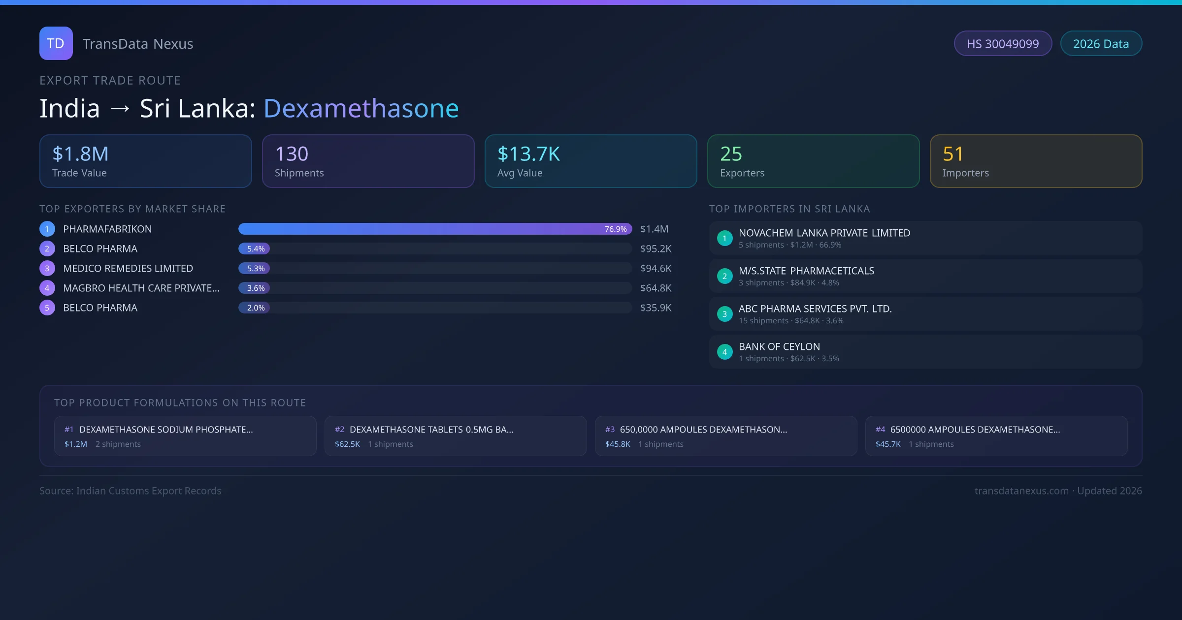The image size is (1182, 620).
Task: Click green rank 1 badge beside NOVACHEM LANKA
Action: [724, 238]
